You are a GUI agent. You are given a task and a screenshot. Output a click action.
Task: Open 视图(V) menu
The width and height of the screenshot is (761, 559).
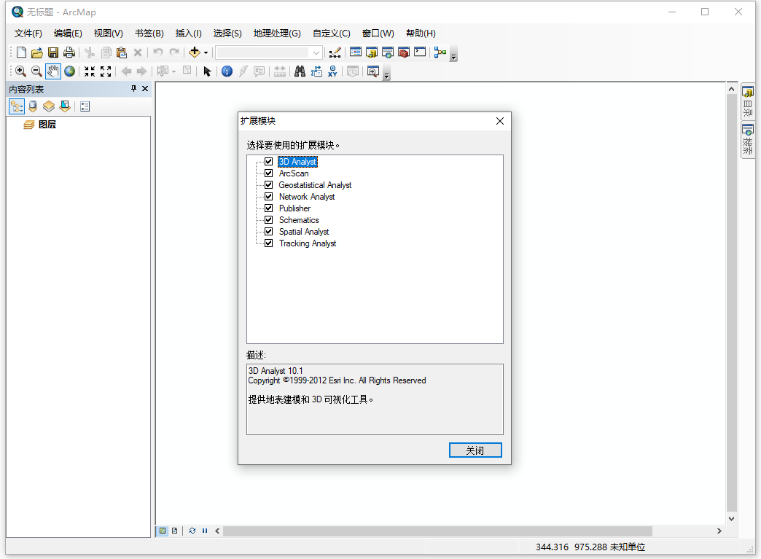pos(108,34)
